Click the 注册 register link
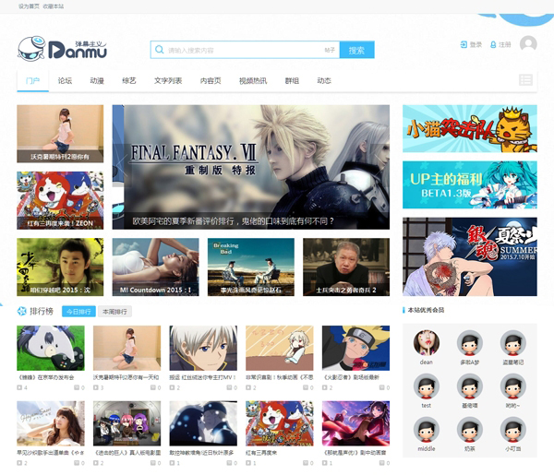Image resolution: width=554 pixels, height=475 pixels. click(x=505, y=44)
